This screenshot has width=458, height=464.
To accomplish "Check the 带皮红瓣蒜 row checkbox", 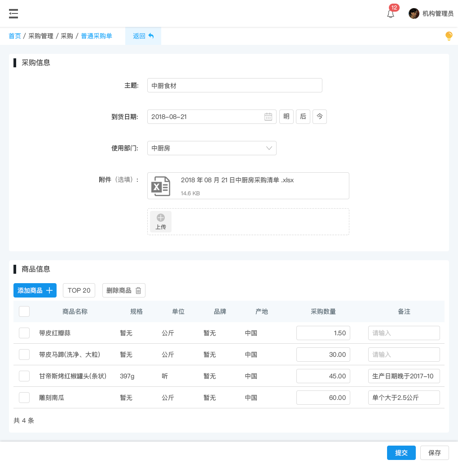I will pos(24,333).
